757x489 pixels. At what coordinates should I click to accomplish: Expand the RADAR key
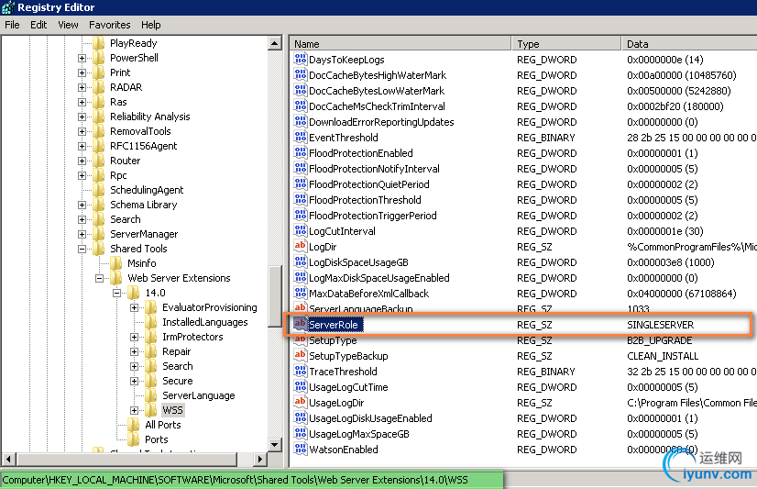point(82,87)
